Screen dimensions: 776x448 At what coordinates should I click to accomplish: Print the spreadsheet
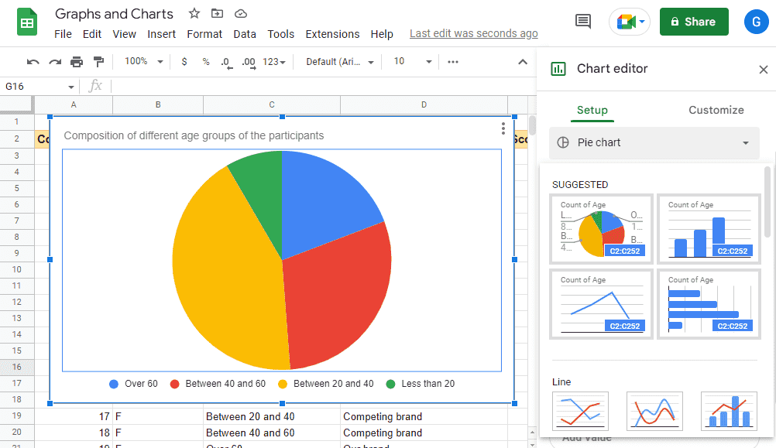pos(76,60)
